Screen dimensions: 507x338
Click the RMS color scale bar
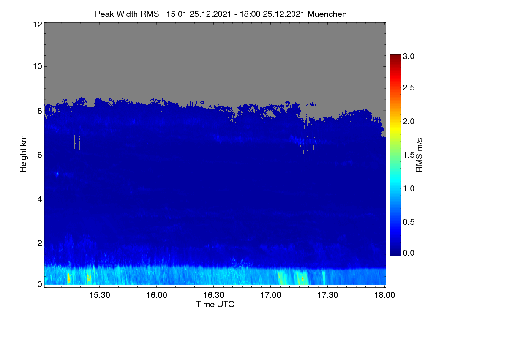pyautogui.click(x=395, y=154)
